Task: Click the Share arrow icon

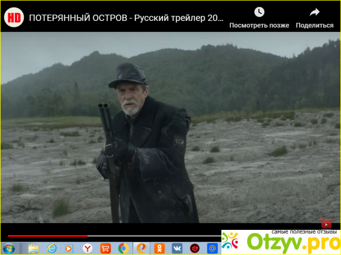Action: click(x=314, y=12)
